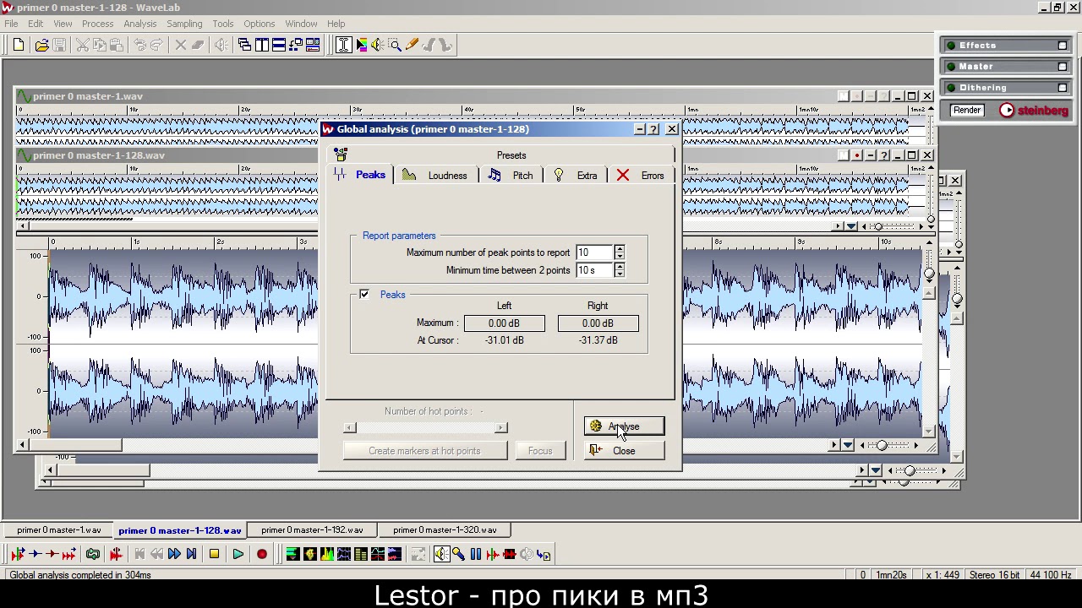Click the Stereo 16 bit status field

[x=994, y=575]
